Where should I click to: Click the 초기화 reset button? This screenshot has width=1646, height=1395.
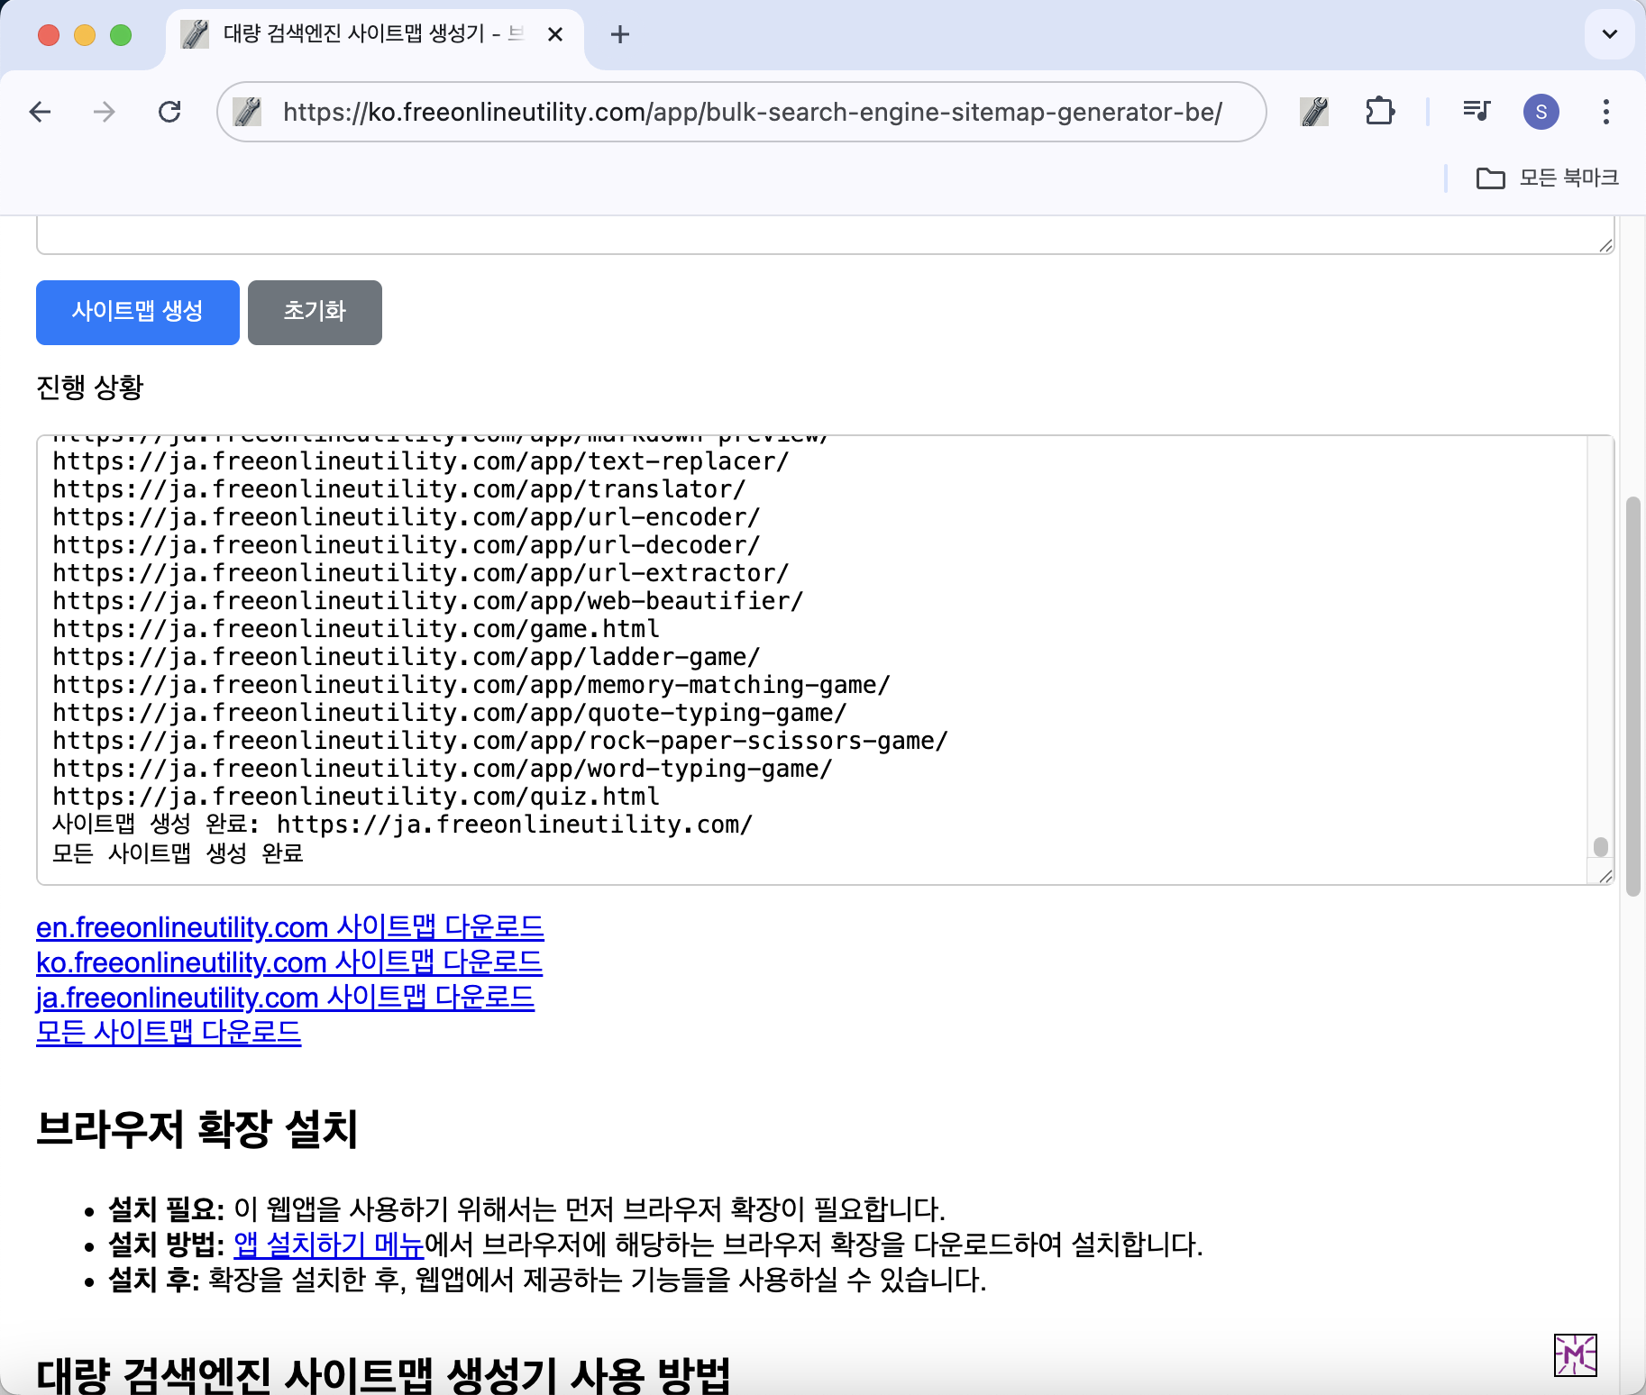315,312
